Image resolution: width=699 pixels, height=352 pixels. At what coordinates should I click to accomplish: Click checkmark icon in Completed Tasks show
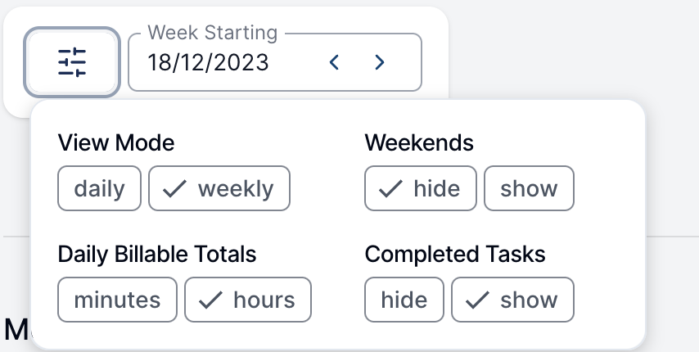(x=477, y=300)
